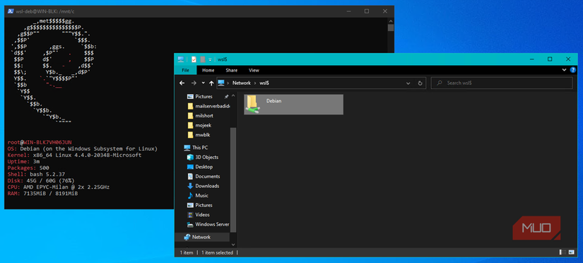Image resolution: width=583 pixels, height=263 pixels.
Task: Click the navigation pane scrollbar thumb
Action: click(x=233, y=180)
